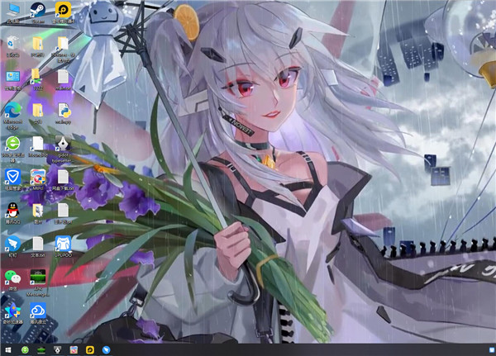Open the DingTalk desktop shortcut
The height and width of the screenshot is (356, 496).
[x=12, y=244]
